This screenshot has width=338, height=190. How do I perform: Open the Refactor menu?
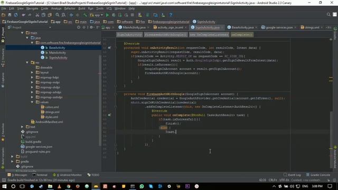pyautogui.click(x=70, y=8)
